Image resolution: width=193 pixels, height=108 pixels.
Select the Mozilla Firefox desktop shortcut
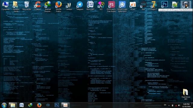59,6
